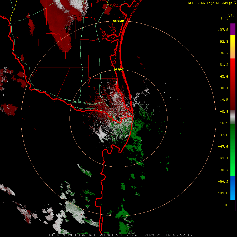Click the -109.8 velocity scale value
The image size is (237, 237).
(x=222, y=193)
